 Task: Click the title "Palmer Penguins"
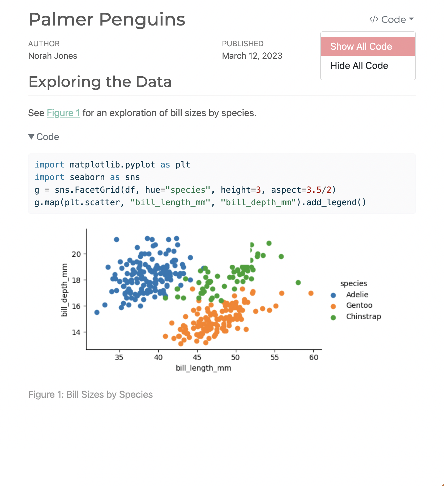click(107, 19)
